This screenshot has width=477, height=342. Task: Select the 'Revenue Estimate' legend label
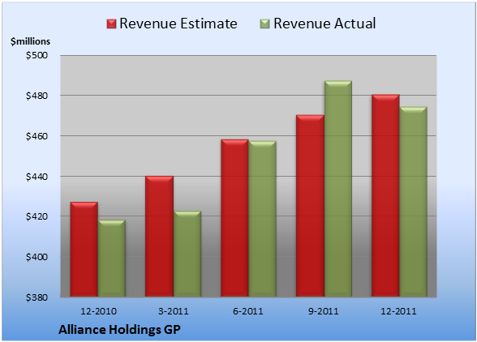[178, 24]
